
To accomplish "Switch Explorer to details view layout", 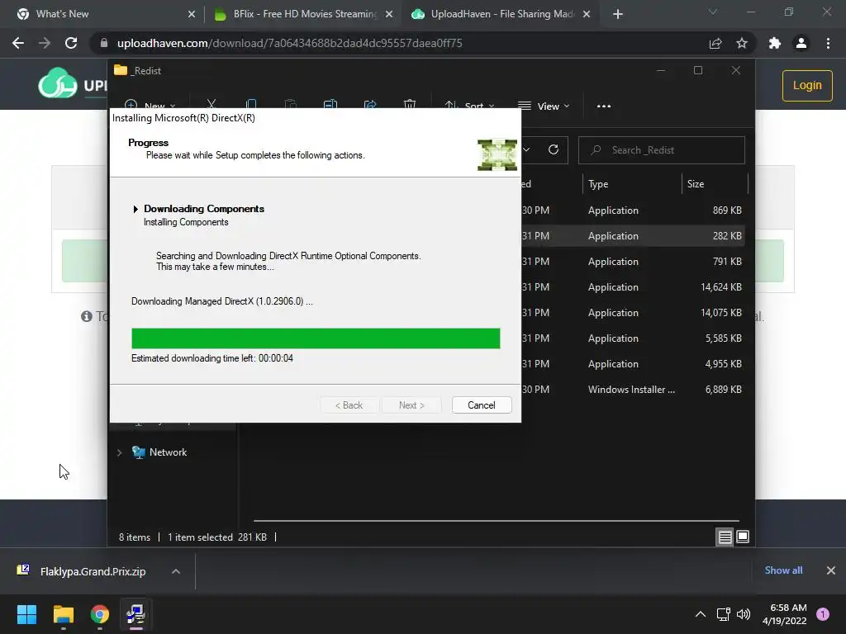I will [x=725, y=537].
